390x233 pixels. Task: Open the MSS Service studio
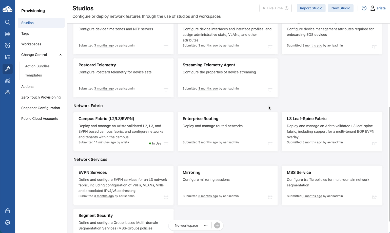[x=332, y=185]
